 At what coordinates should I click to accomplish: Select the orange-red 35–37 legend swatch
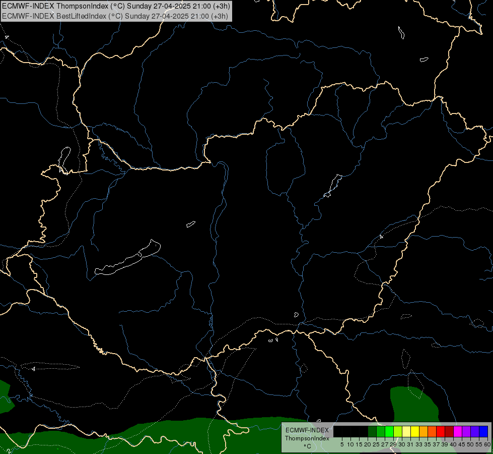point(432,432)
